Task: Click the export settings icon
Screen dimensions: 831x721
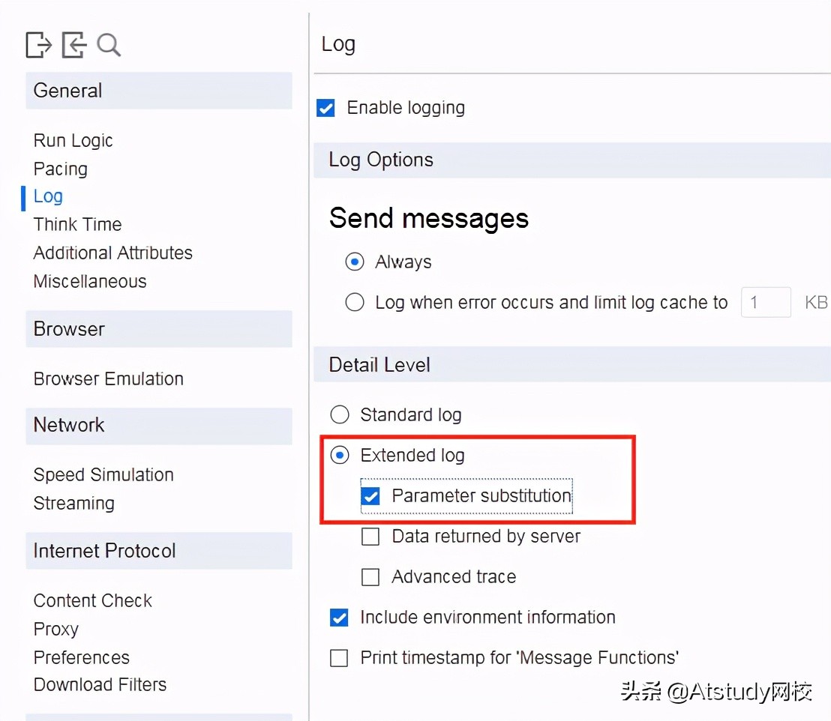Action: pos(39,45)
